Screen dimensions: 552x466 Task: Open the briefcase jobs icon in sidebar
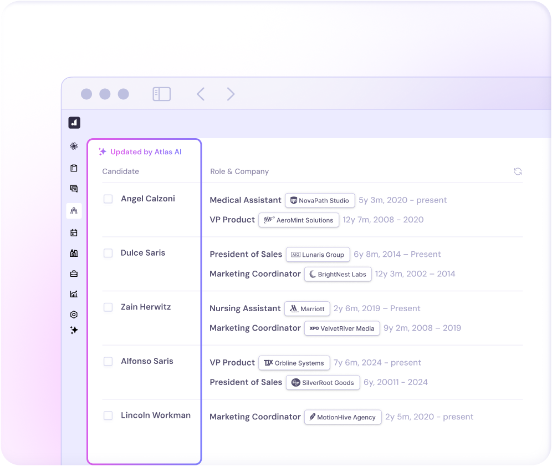pos(74,273)
